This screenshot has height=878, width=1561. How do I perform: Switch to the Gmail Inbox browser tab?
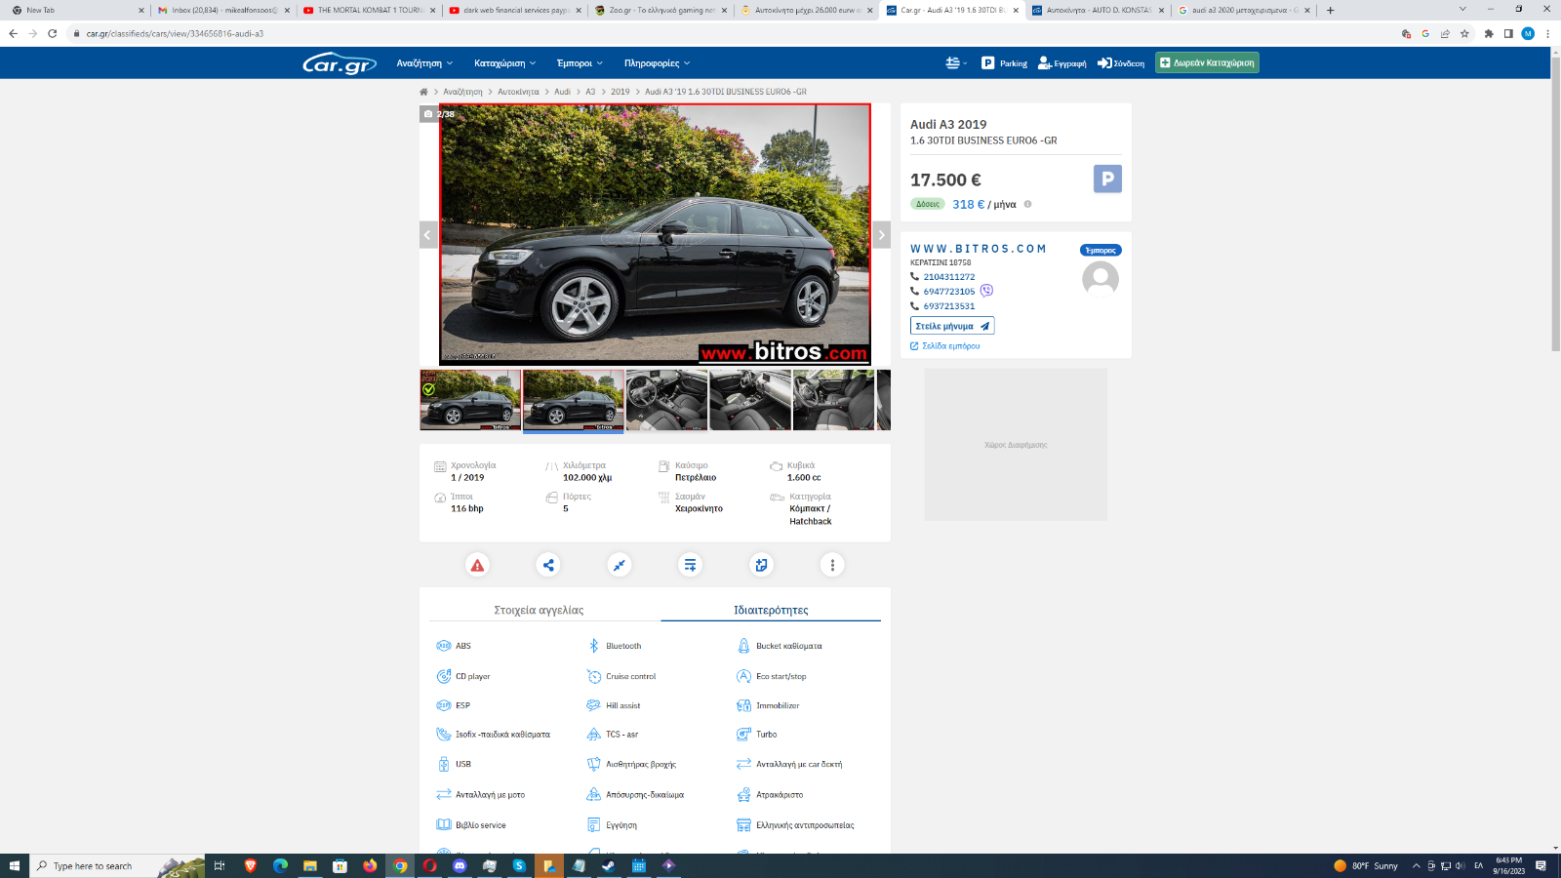[223, 10]
